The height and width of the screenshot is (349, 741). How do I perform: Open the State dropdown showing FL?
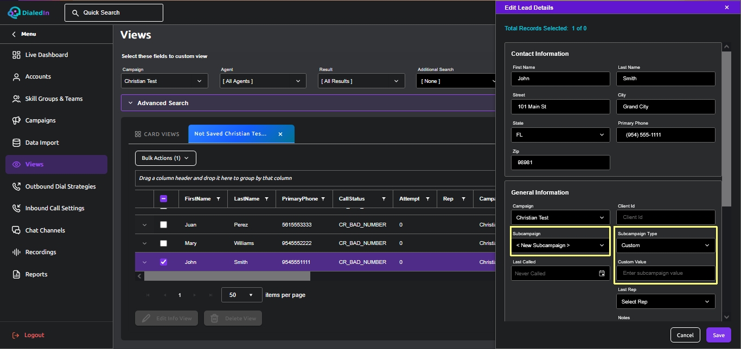[x=560, y=135]
